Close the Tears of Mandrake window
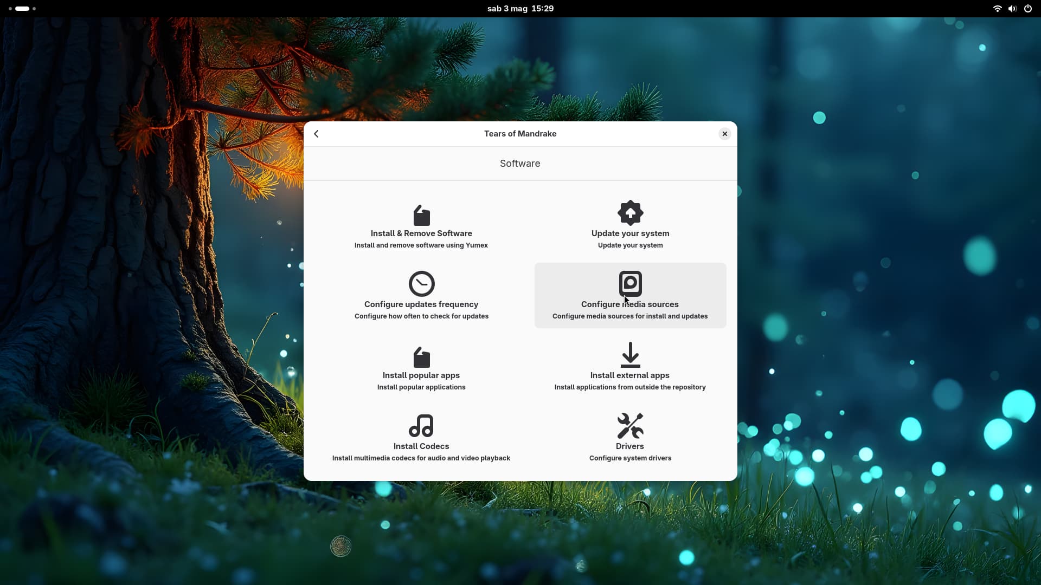This screenshot has height=585, width=1041. 724,134
